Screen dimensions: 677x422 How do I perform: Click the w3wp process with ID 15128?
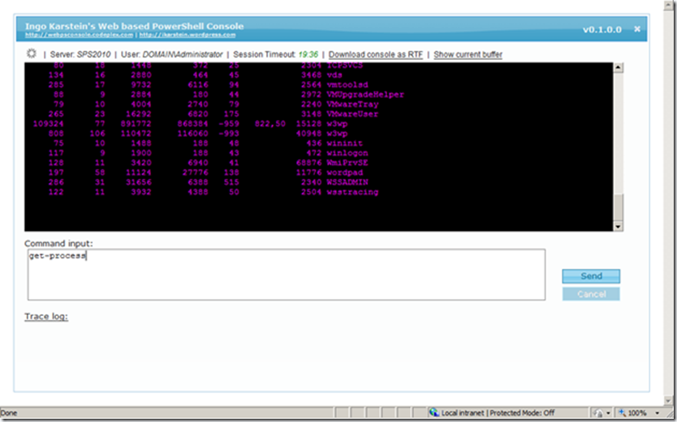337,124
